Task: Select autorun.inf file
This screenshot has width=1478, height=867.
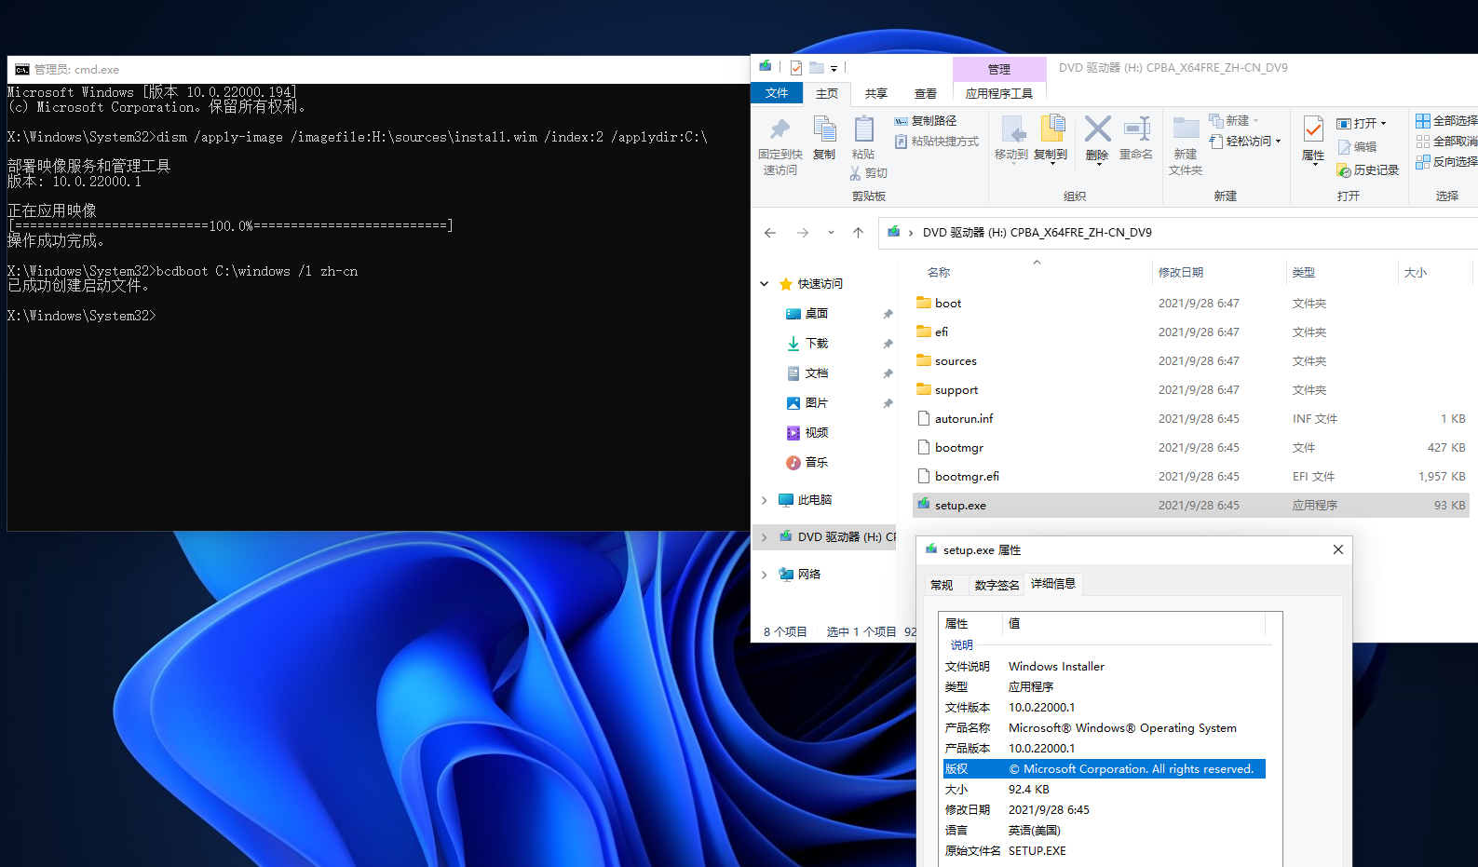Action: pyautogui.click(x=1191, y=419)
